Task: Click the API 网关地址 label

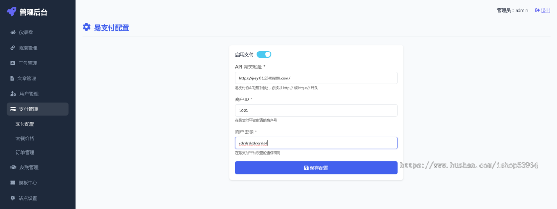Action: [250, 67]
